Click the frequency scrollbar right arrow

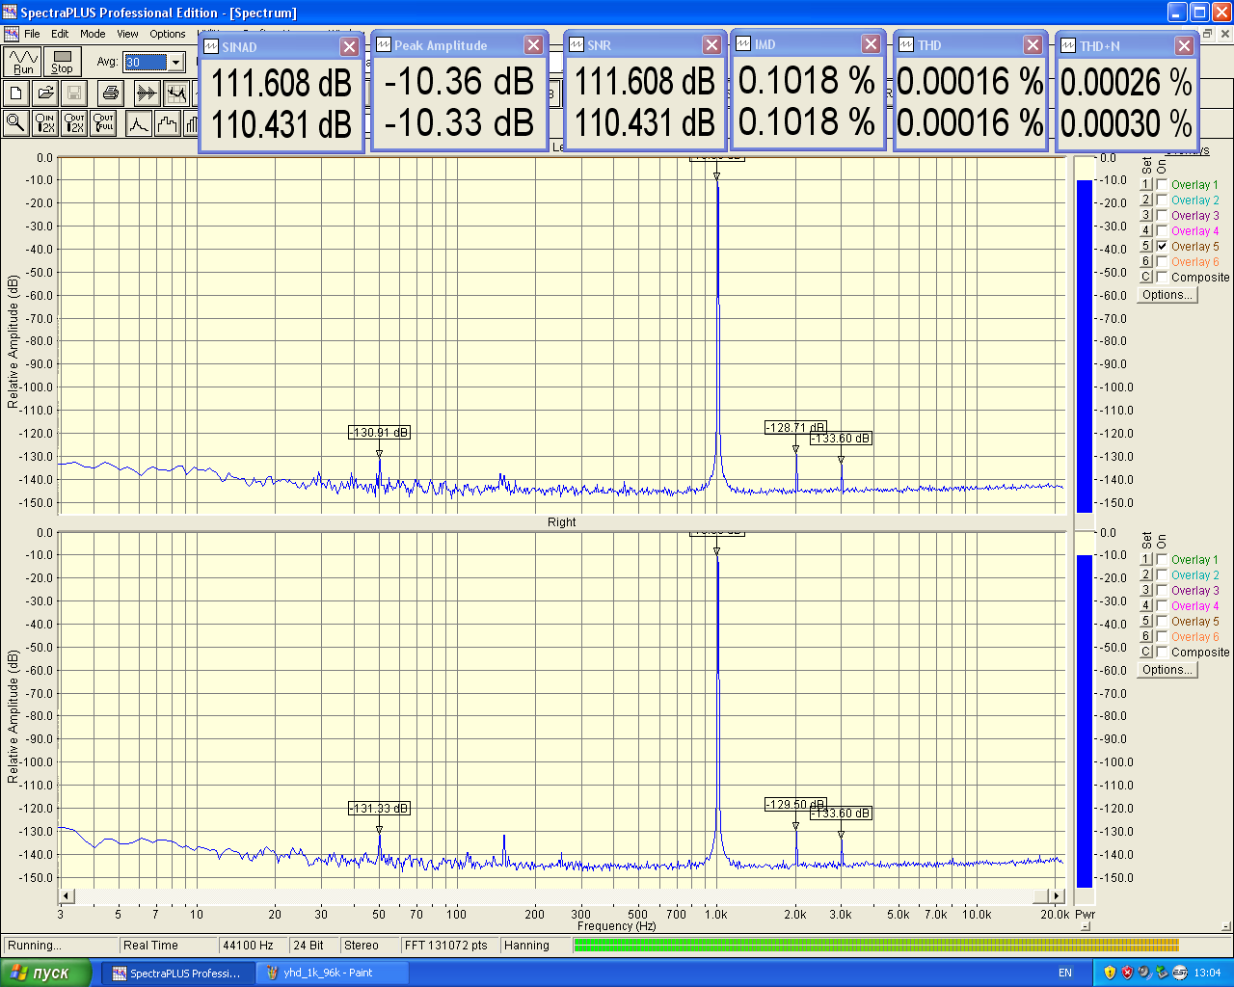tap(1056, 896)
